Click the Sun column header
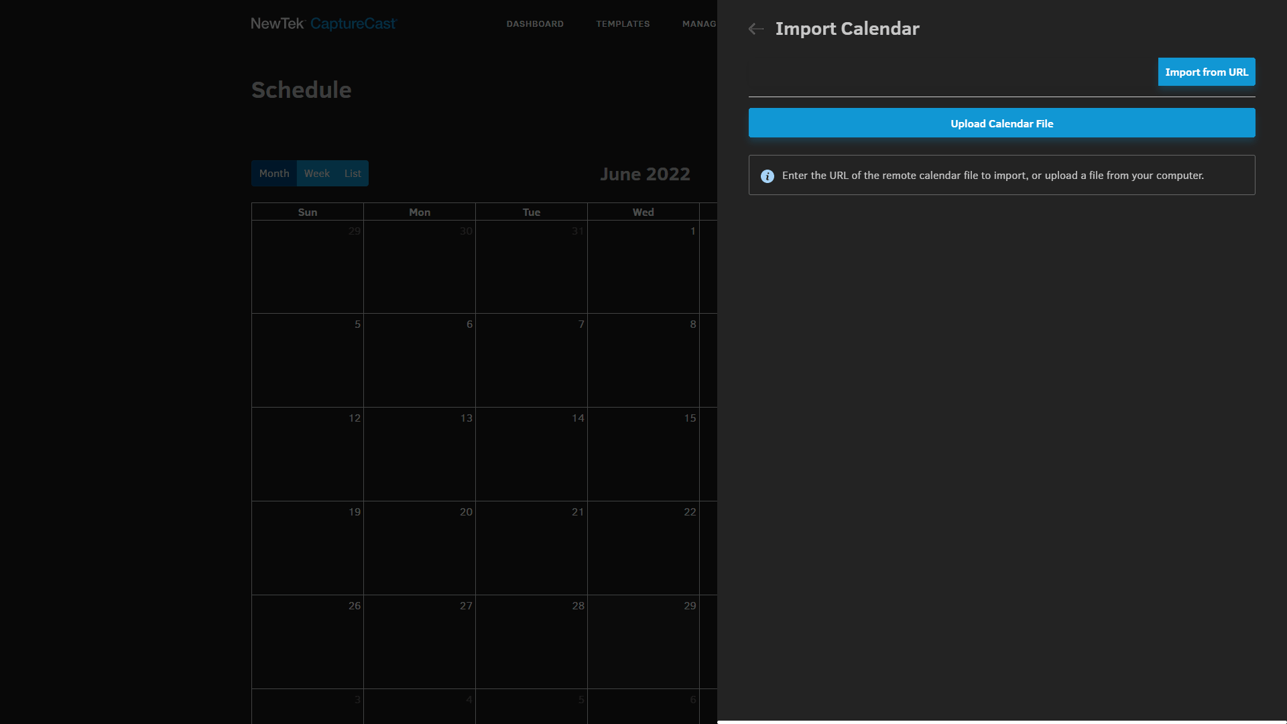This screenshot has height=724, width=1287. pyautogui.click(x=308, y=213)
